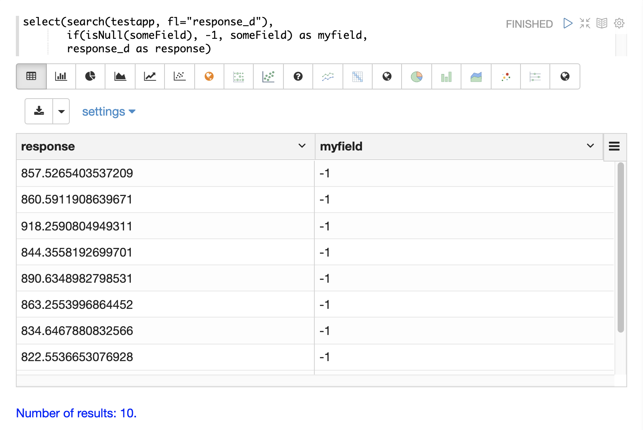Image resolution: width=643 pixels, height=430 pixels.
Task: Pick the black scatter chart visualization
Action: (180, 76)
